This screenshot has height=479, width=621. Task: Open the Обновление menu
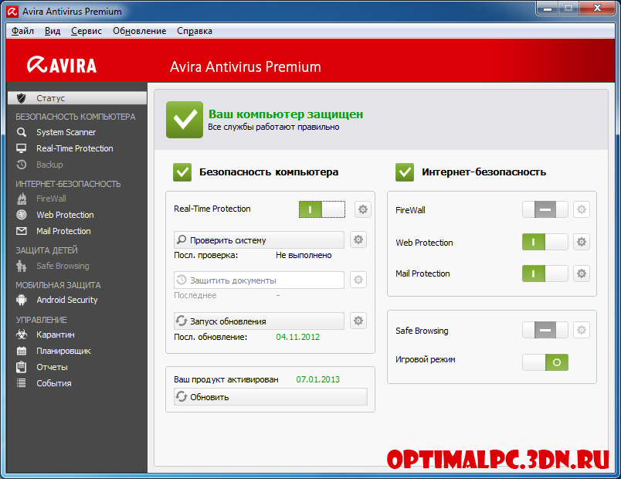click(x=139, y=31)
